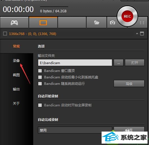Click the 高级 advanced button
This screenshot has width=149, height=145.
[129, 84]
